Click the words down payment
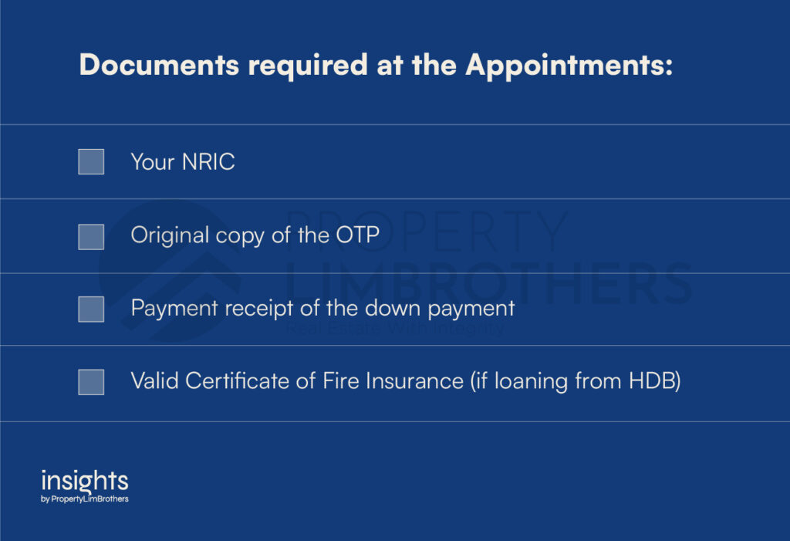790x541 pixels. pyautogui.click(x=440, y=308)
